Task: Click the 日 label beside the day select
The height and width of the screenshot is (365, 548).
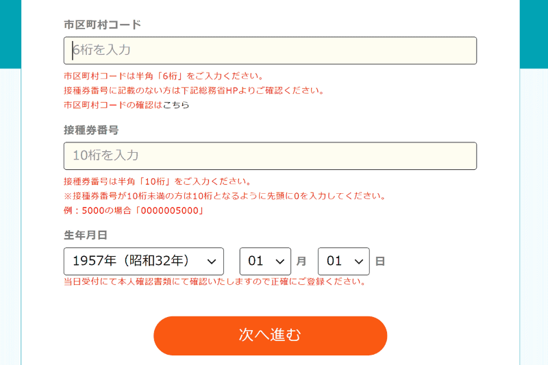Action: click(x=380, y=262)
